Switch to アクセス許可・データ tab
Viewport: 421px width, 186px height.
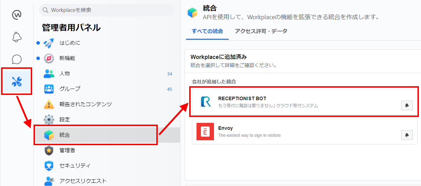(x=261, y=31)
